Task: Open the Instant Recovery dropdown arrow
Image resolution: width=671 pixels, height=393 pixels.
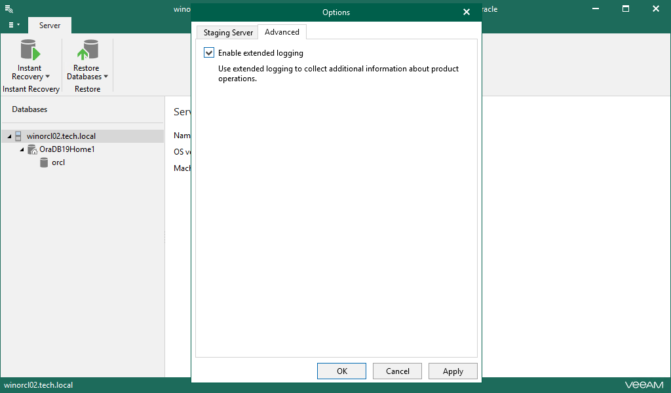Action: pos(47,77)
